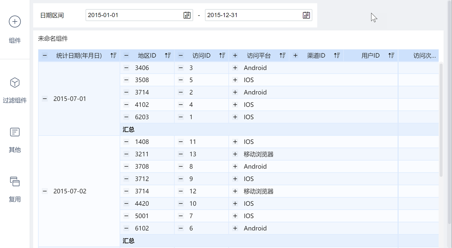The width and height of the screenshot is (452, 248).
Task: Select the 其他 sidebar icon
Action: click(x=15, y=132)
